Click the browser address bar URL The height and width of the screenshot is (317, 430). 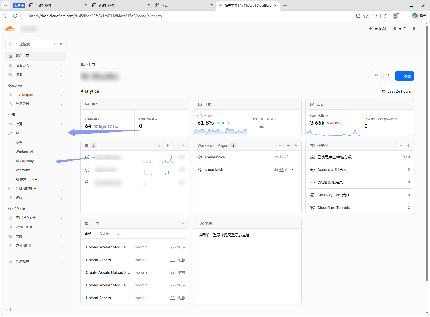pyautogui.click(x=95, y=16)
